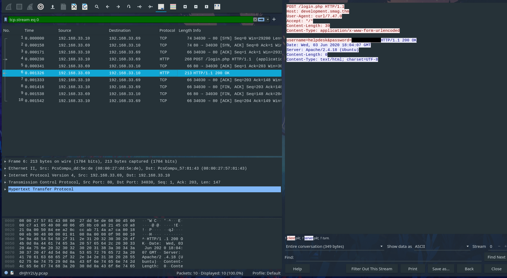Click the open capture file icon
This screenshot has height=278, width=507.
click(53, 7)
